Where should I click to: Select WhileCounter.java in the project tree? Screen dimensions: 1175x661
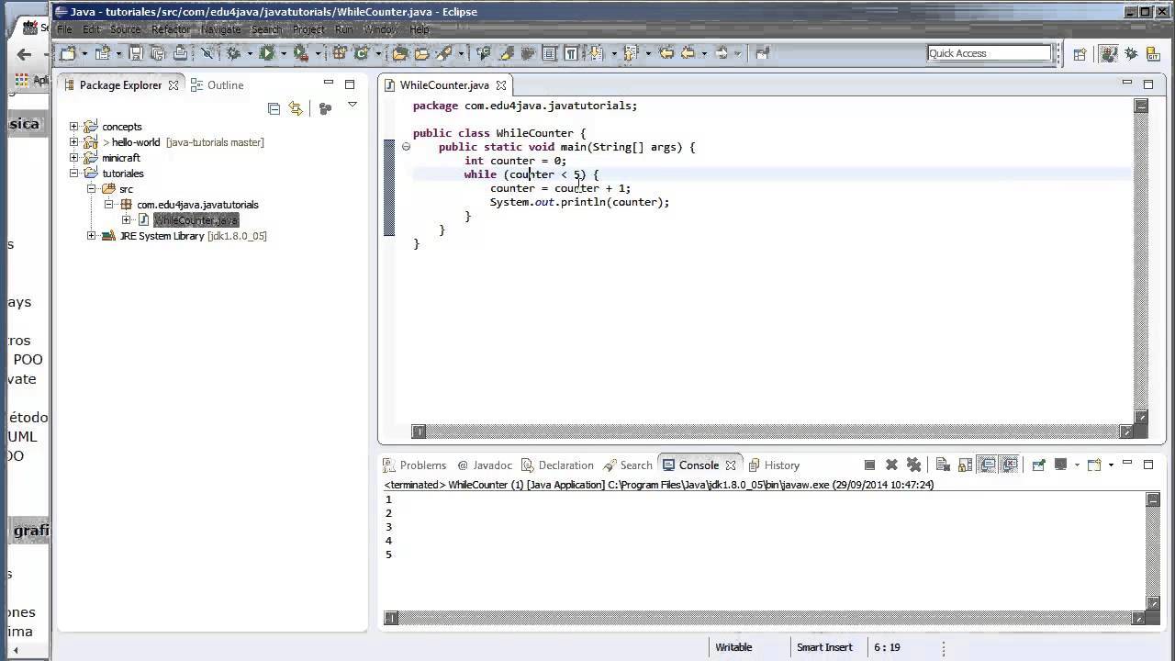pos(196,220)
